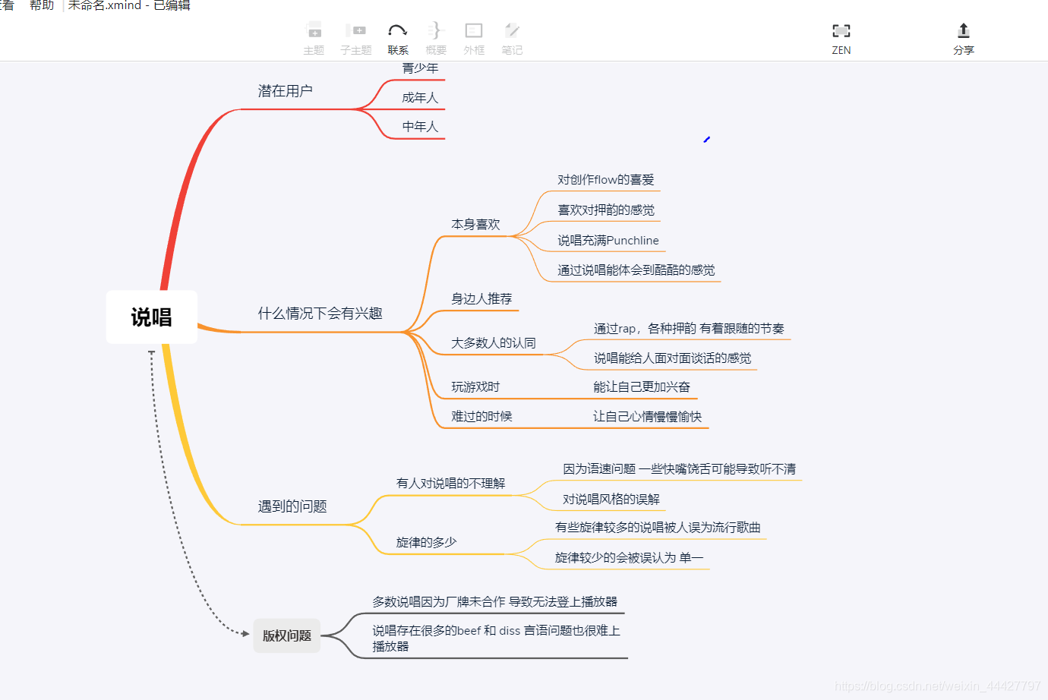Click the text 有些旋律较多的说唱被人误为流行歌曲
The width and height of the screenshot is (1048, 700).
[658, 528]
